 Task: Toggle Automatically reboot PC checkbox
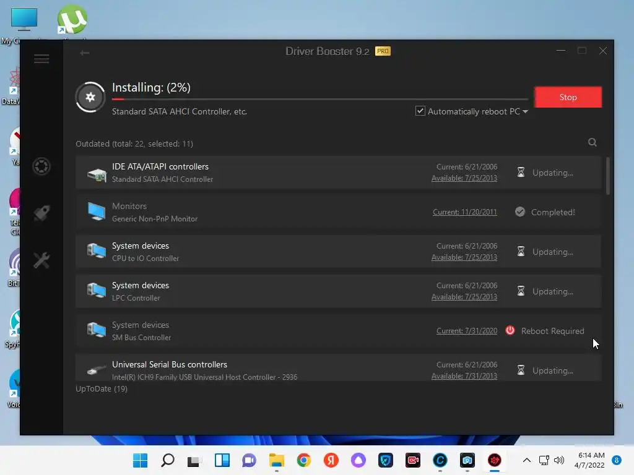coord(420,111)
